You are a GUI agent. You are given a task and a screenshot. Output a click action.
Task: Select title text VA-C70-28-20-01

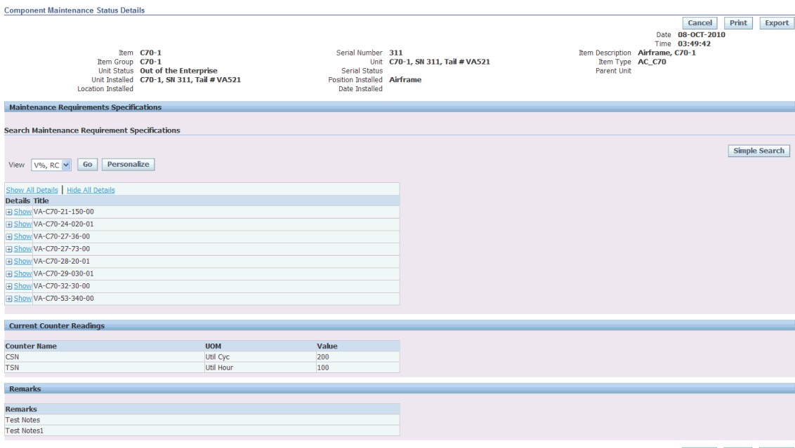click(61, 262)
